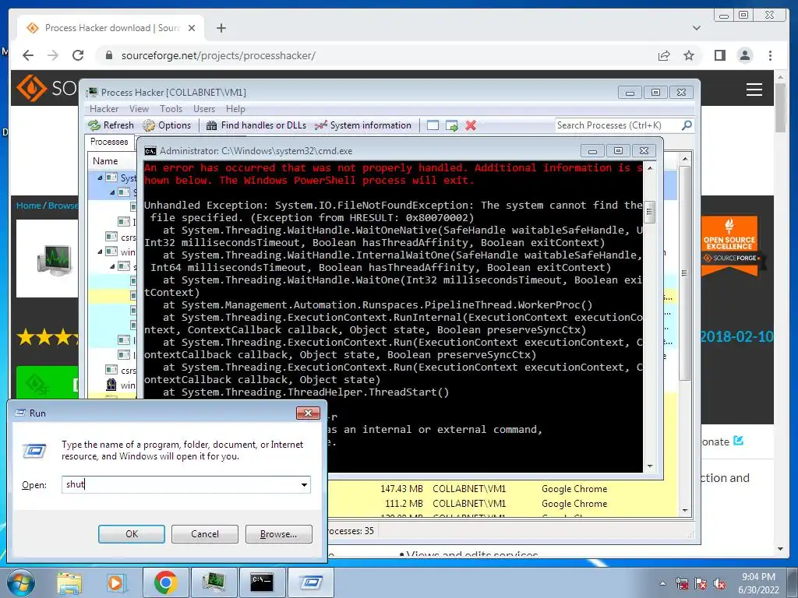The width and height of the screenshot is (798, 598).
Task: Click Process Hacker project thumbnail on SourceForge
Action: point(48,259)
